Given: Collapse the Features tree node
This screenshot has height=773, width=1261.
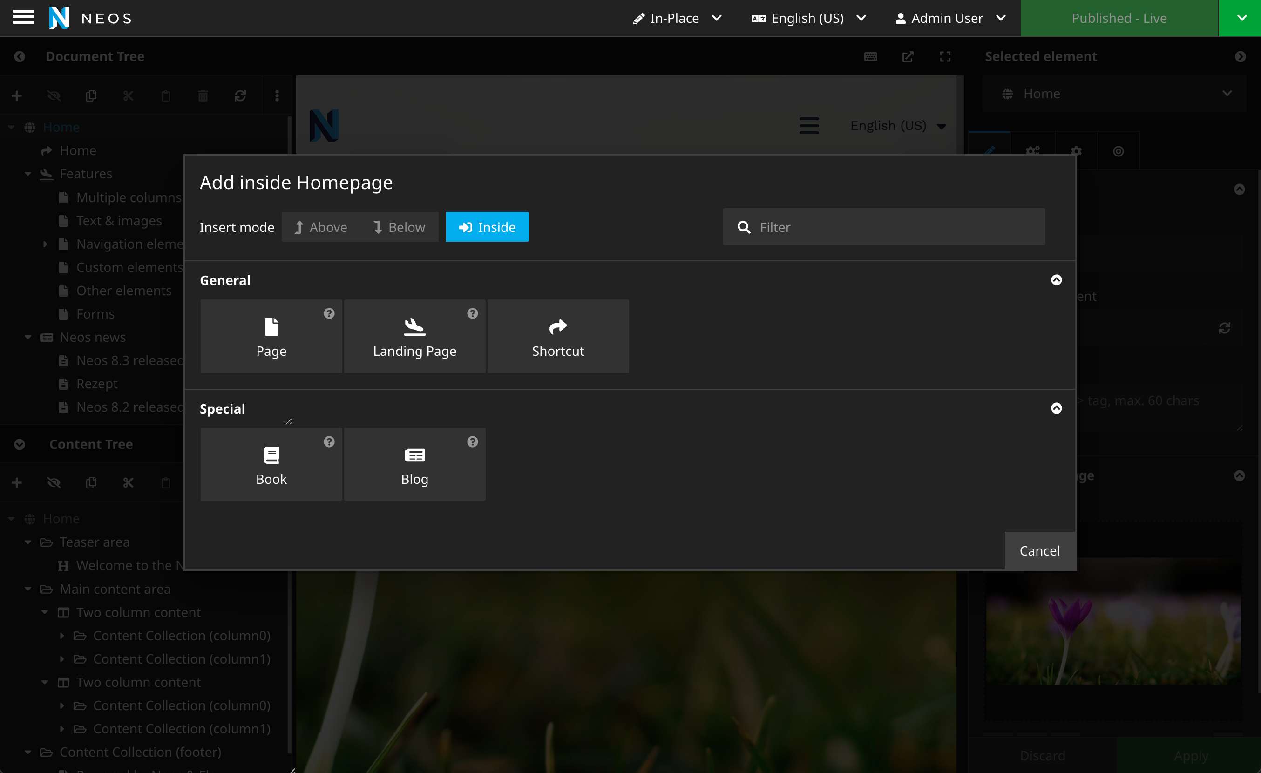Looking at the screenshot, I should click(27, 174).
